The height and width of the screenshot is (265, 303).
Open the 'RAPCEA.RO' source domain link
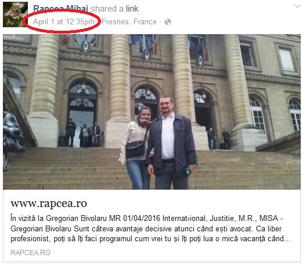coord(30,253)
